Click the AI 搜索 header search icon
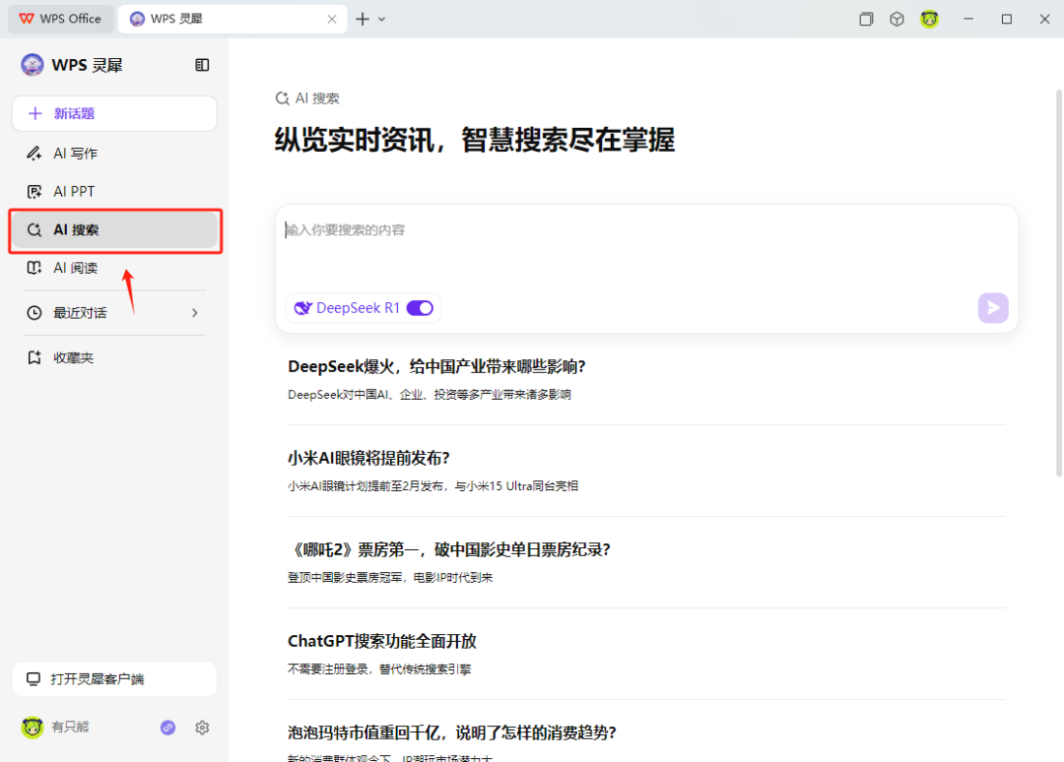Image resolution: width=1064 pixels, height=762 pixels. coord(283,98)
